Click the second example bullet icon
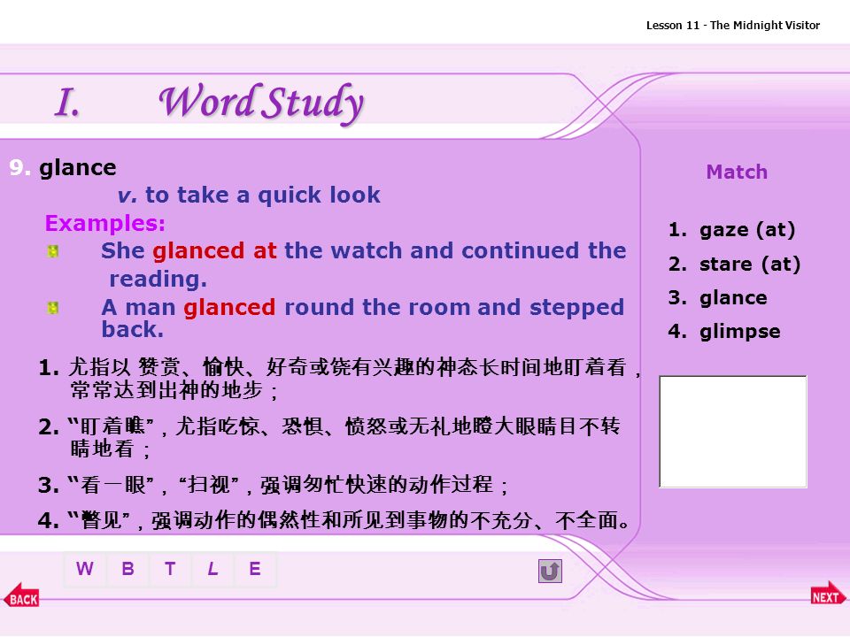 (x=52, y=308)
